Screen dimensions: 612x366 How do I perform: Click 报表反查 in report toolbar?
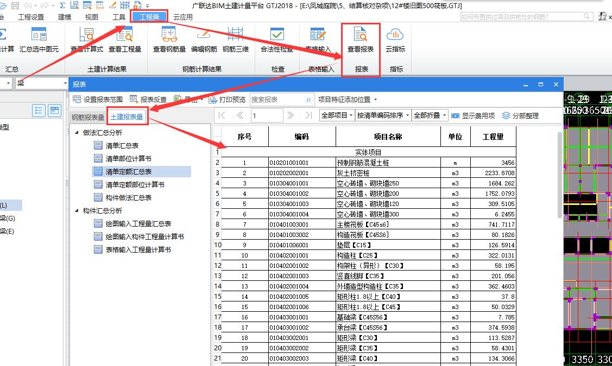tap(148, 99)
